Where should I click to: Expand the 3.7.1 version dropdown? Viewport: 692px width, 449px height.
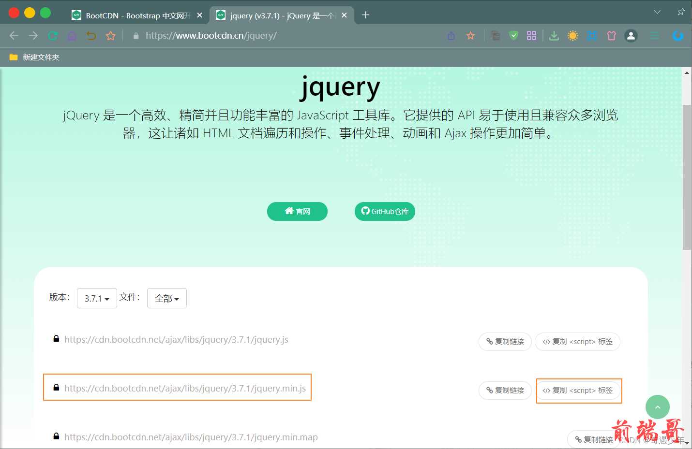click(x=97, y=298)
